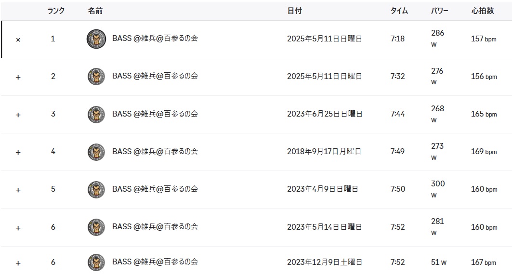Viewport: 512px width, 275px height.
Task: Expand the rank 5 row plus icon
Action: (x=18, y=190)
